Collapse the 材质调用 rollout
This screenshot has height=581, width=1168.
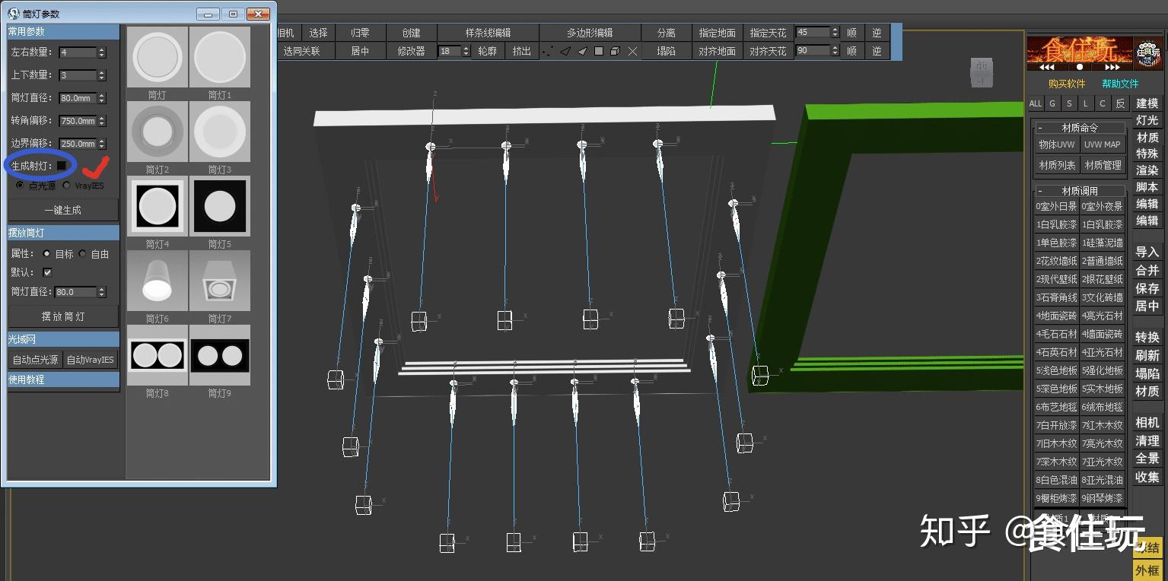click(1040, 191)
